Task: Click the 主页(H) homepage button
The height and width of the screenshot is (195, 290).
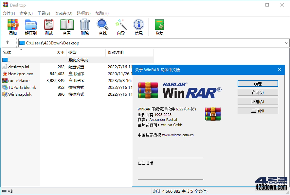Action: pos(257,110)
